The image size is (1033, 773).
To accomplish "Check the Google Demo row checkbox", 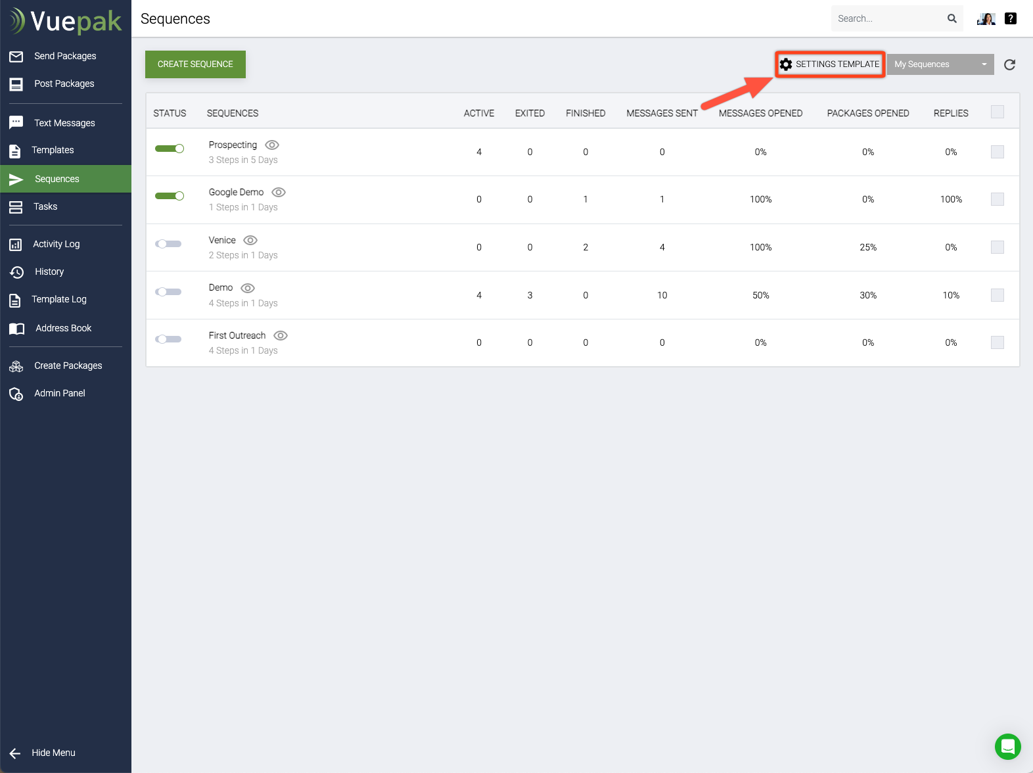I will point(997,199).
